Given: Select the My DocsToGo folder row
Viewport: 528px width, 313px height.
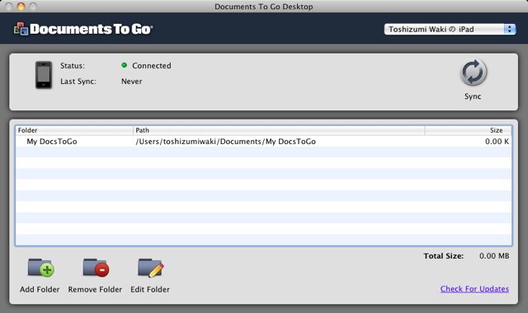Looking at the screenshot, I should [x=264, y=141].
